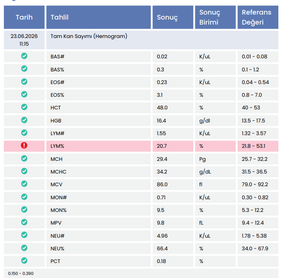
Task: Click the Tahlil column header
Action: click(x=99, y=17)
